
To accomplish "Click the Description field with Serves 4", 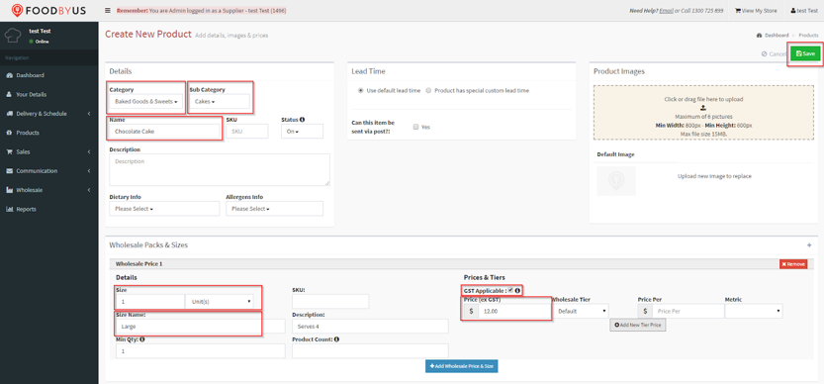I will click(370, 327).
